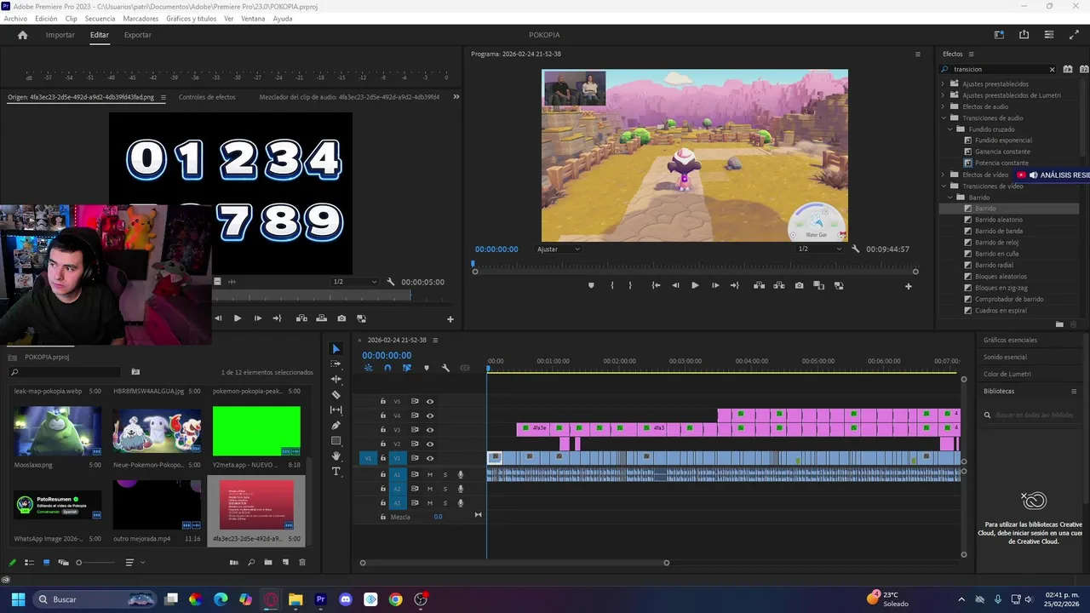Open Home screen icon
1090x613 pixels.
(x=23, y=35)
